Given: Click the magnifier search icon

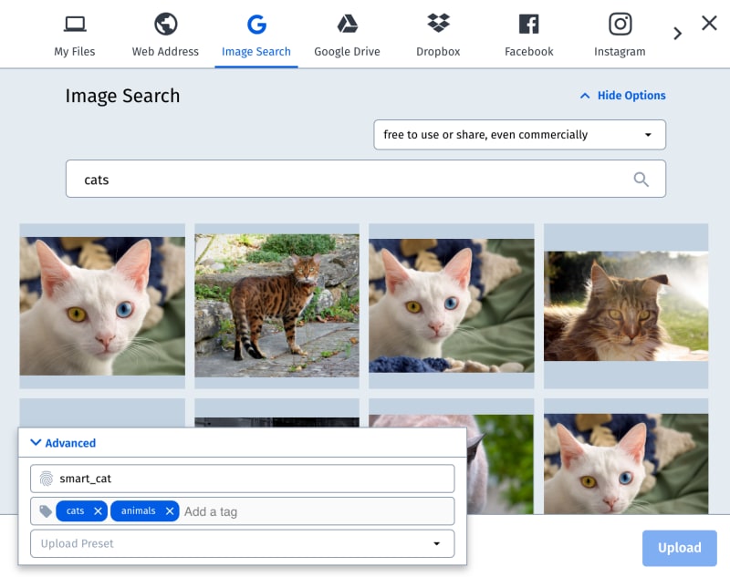Looking at the screenshot, I should (x=641, y=179).
